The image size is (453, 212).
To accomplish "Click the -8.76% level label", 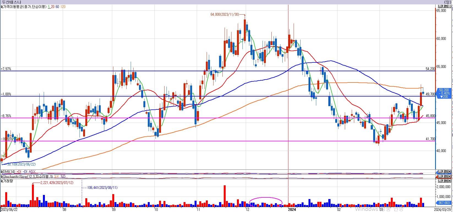I will (6, 116).
